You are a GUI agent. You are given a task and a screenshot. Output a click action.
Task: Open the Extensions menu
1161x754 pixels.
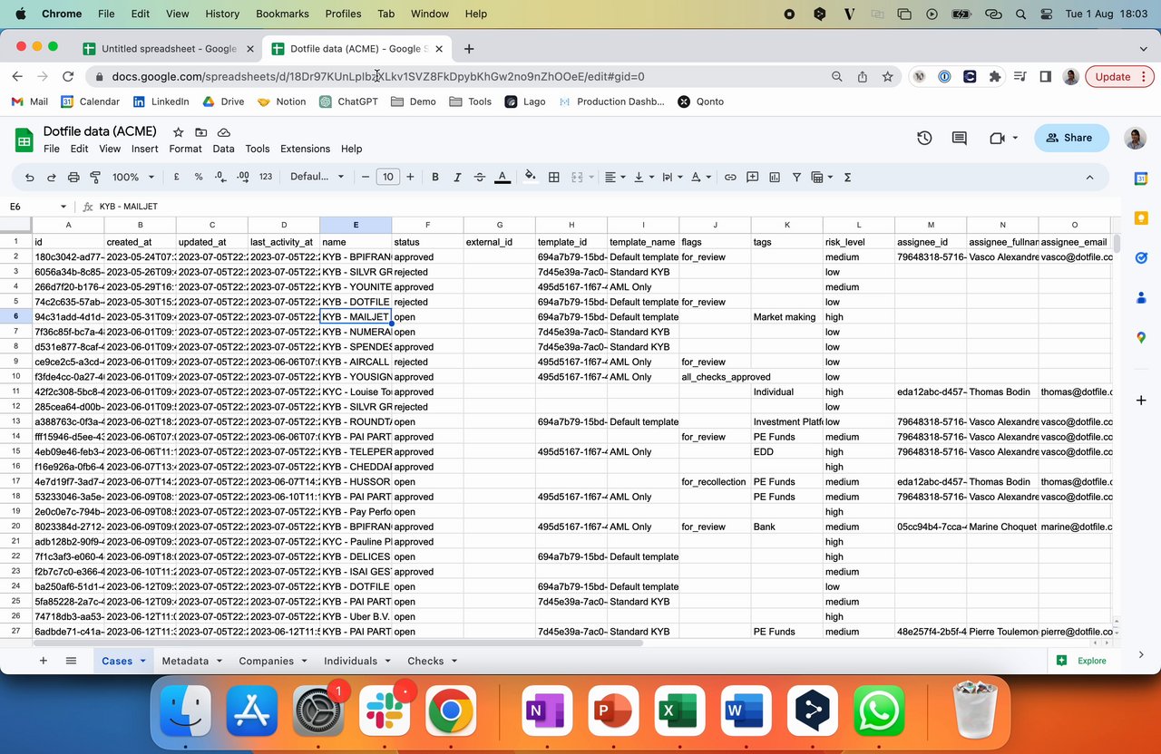305,149
